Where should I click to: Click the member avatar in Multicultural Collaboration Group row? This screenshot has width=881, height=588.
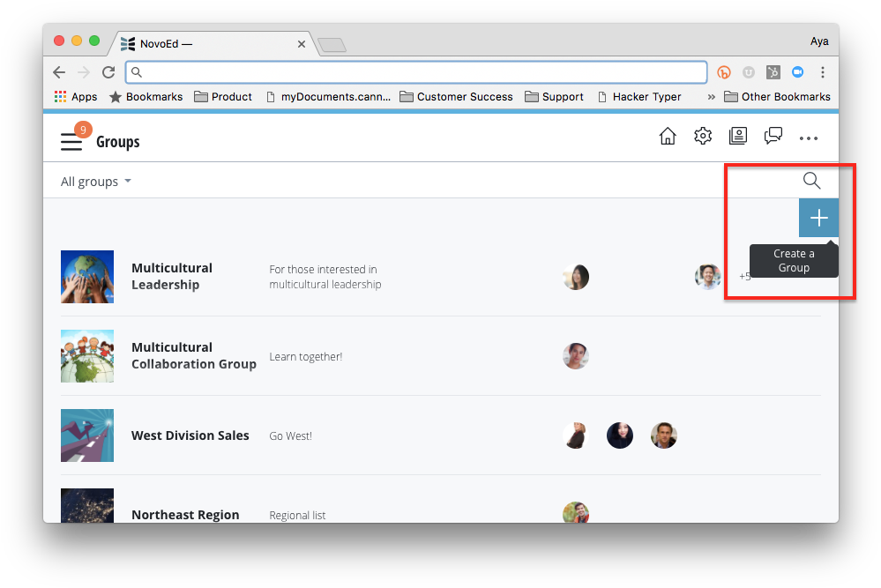pyautogui.click(x=576, y=356)
